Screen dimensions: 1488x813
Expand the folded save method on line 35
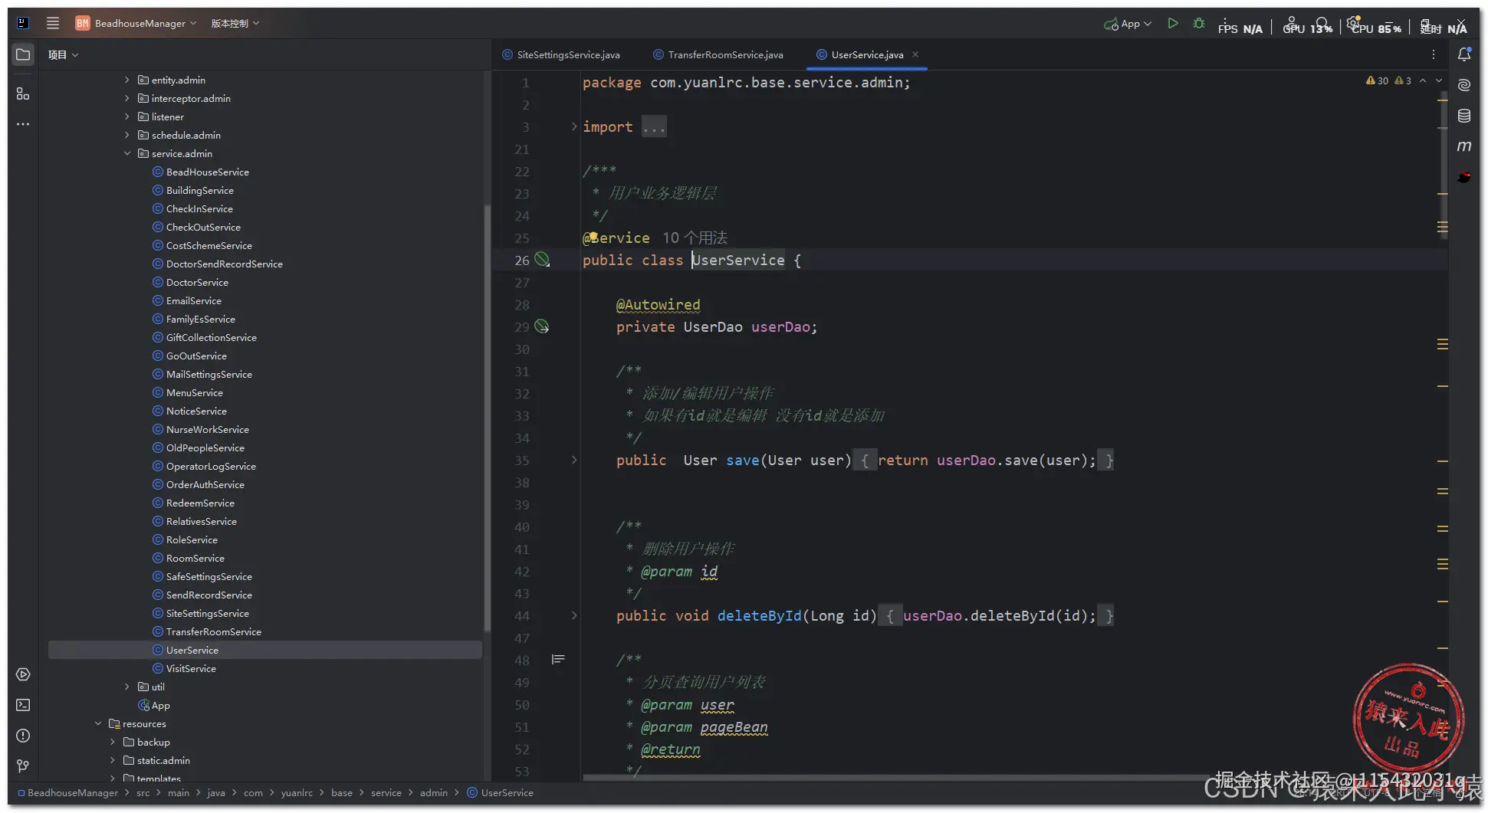click(x=574, y=460)
